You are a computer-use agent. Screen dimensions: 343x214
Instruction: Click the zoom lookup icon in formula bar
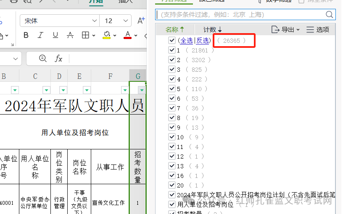(42, 58)
